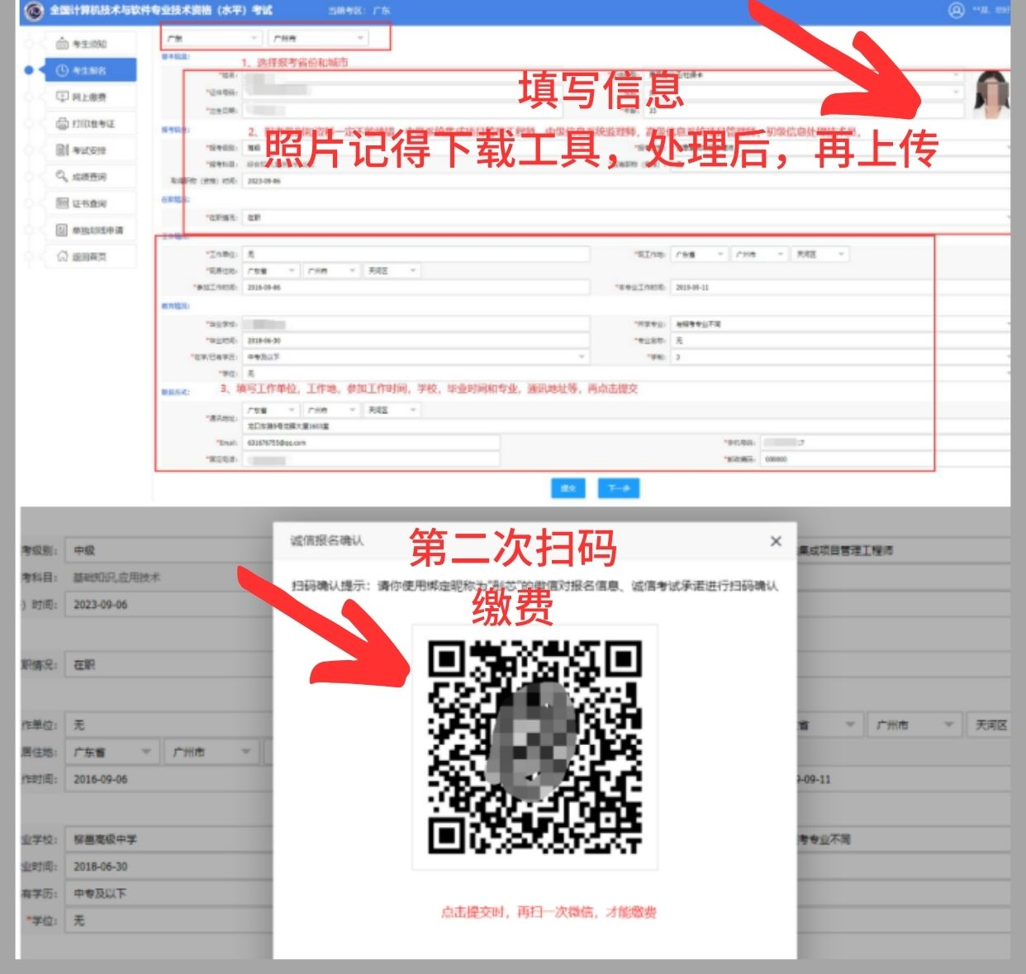Click the blue 下一步 button

(619, 488)
